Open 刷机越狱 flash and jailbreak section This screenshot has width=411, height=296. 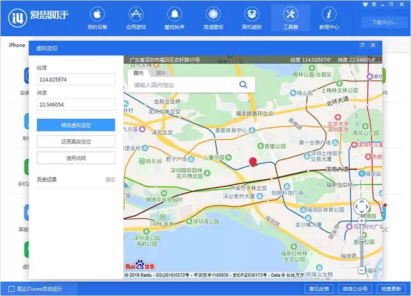pyautogui.click(x=252, y=18)
